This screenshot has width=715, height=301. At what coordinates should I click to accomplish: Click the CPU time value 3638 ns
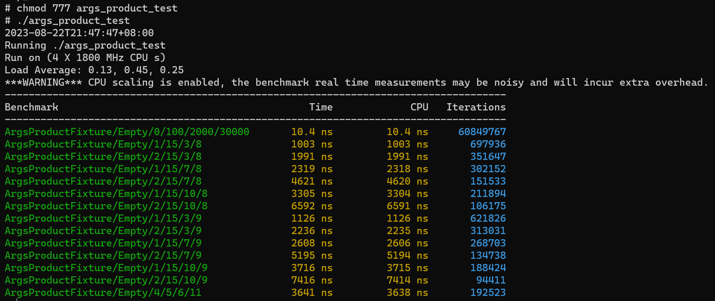click(x=408, y=292)
